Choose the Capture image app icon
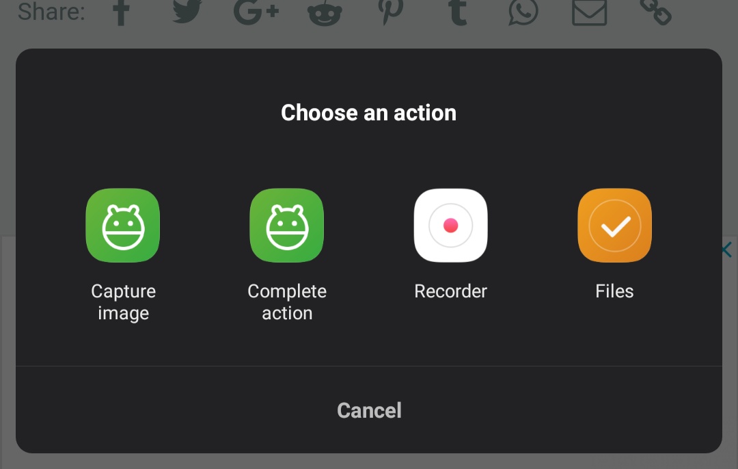The height and width of the screenshot is (469, 738). 123,225
